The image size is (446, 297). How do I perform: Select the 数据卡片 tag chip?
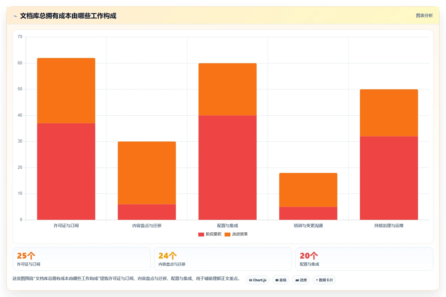324,280
